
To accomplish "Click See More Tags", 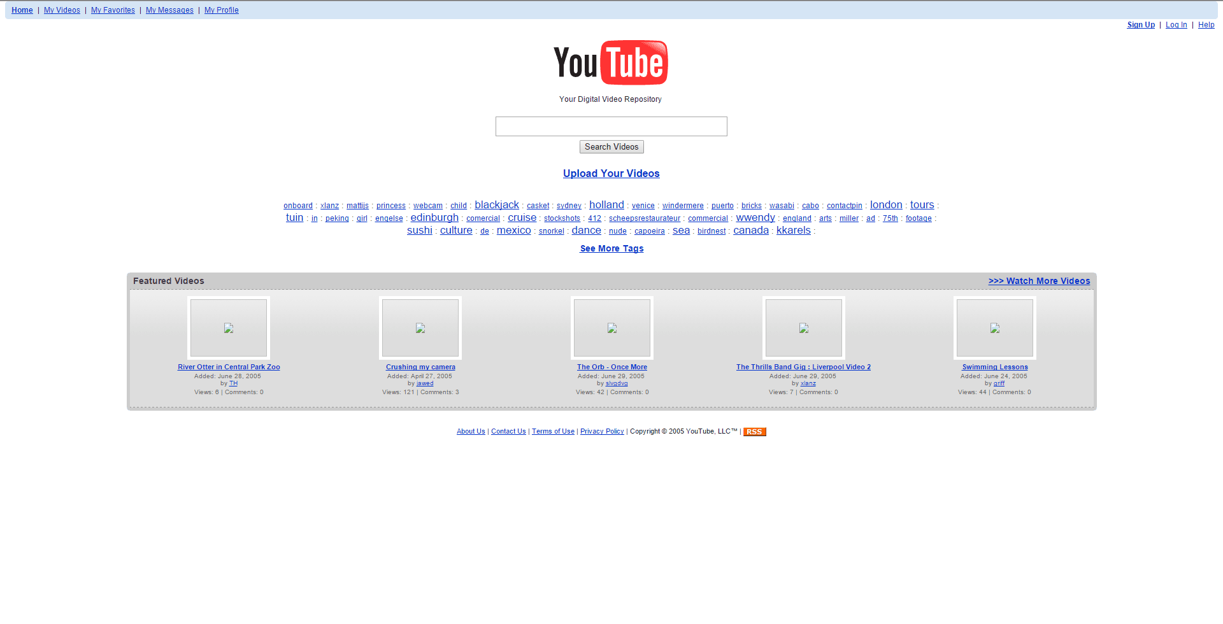I will (x=611, y=248).
